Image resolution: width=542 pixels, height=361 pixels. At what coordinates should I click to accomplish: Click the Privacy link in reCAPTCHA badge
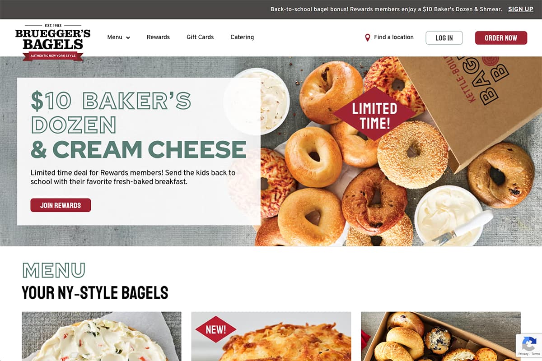coord(523,354)
